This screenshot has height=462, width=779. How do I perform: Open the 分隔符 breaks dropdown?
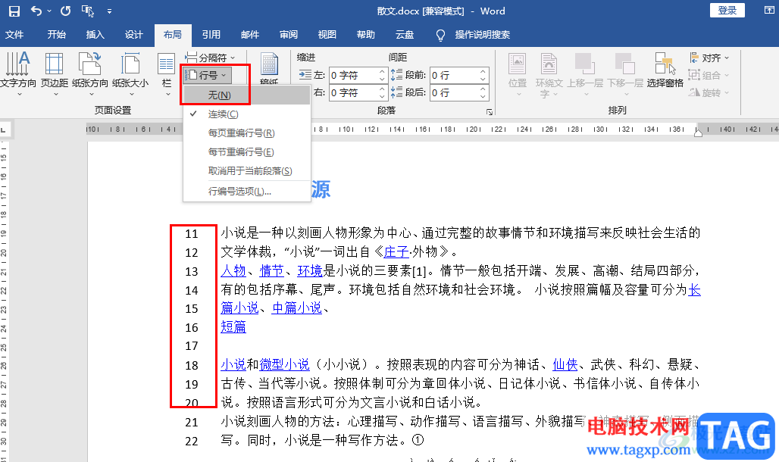(210, 58)
